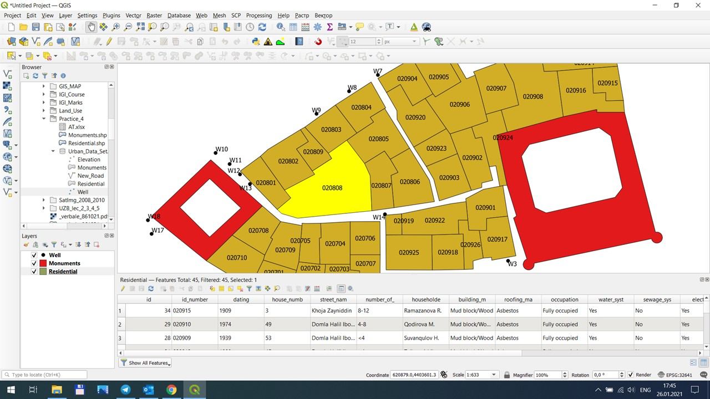
Task: Click the Zoom In magnifier tool
Action: click(116, 27)
